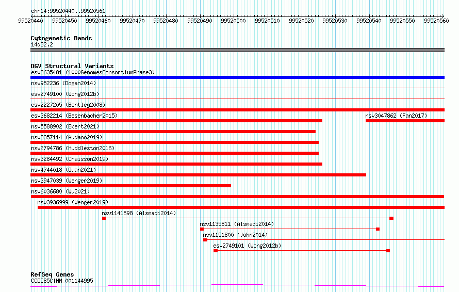Click the nsv5588902 red bar
This screenshot has width=459, height=292.
point(173,132)
